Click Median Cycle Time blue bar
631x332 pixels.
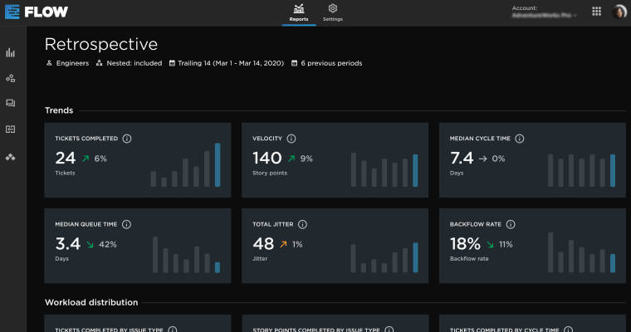613,171
